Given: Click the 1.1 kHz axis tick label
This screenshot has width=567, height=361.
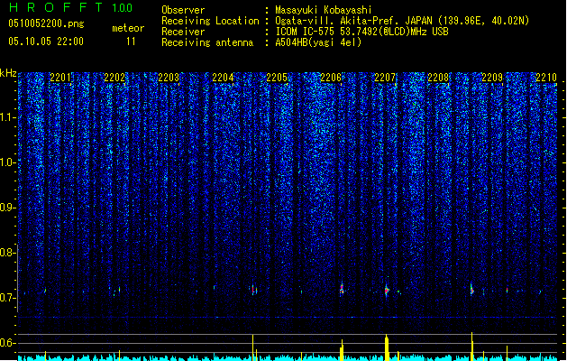Looking at the screenshot, I should tap(7, 117).
